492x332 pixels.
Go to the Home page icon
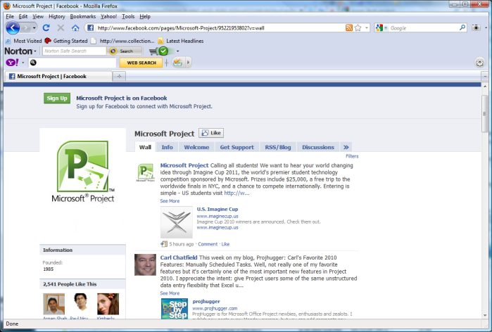click(75, 28)
